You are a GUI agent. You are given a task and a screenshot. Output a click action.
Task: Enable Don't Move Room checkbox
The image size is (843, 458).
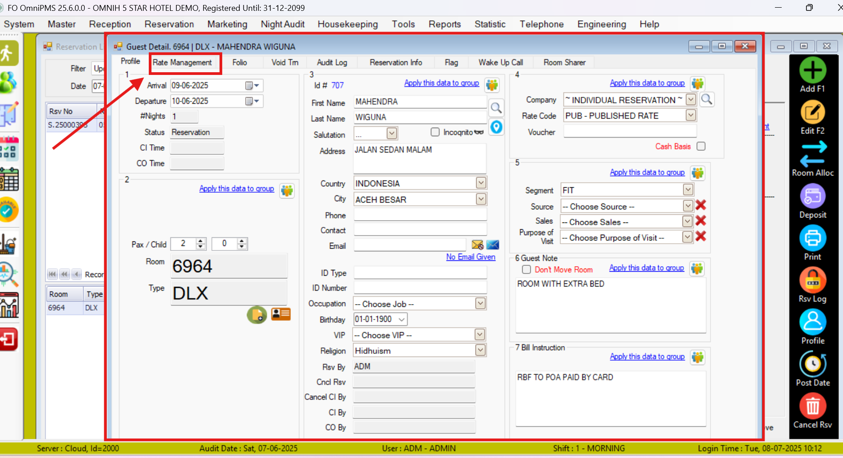526,269
